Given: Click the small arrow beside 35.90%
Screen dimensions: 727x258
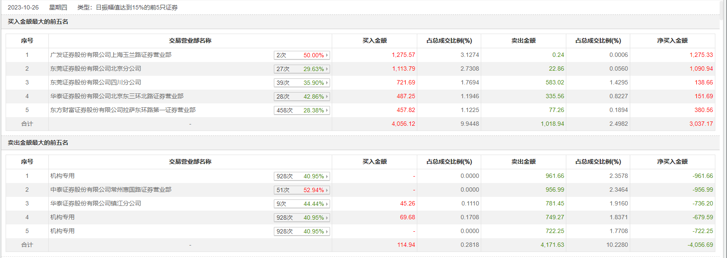Looking at the screenshot, I should click(x=327, y=83).
